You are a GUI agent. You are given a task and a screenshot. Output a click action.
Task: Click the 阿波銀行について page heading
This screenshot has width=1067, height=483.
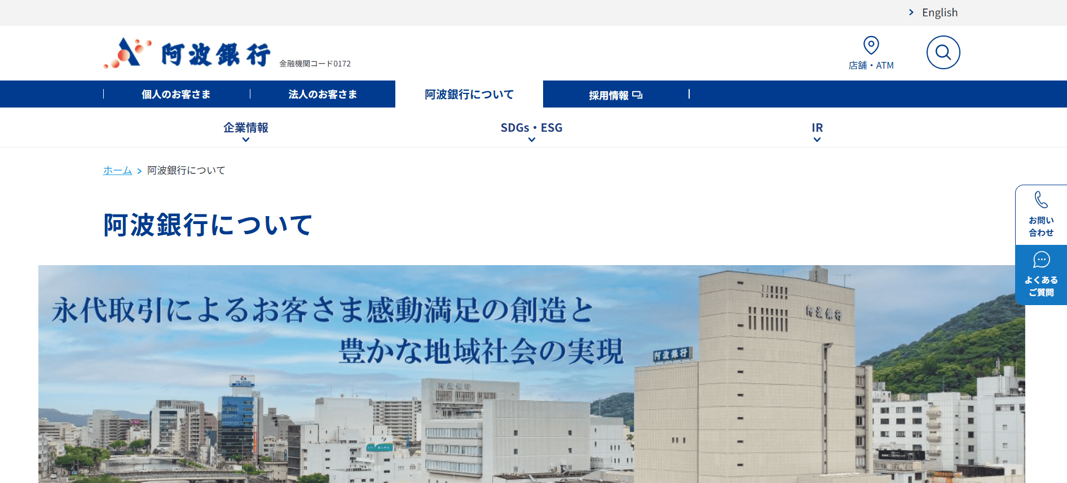click(x=208, y=225)
